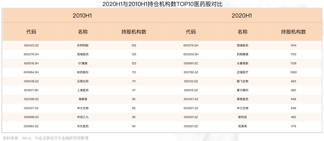Click value cell 125
This screenshot has width=324, height=141.
(x=134, y=54)
